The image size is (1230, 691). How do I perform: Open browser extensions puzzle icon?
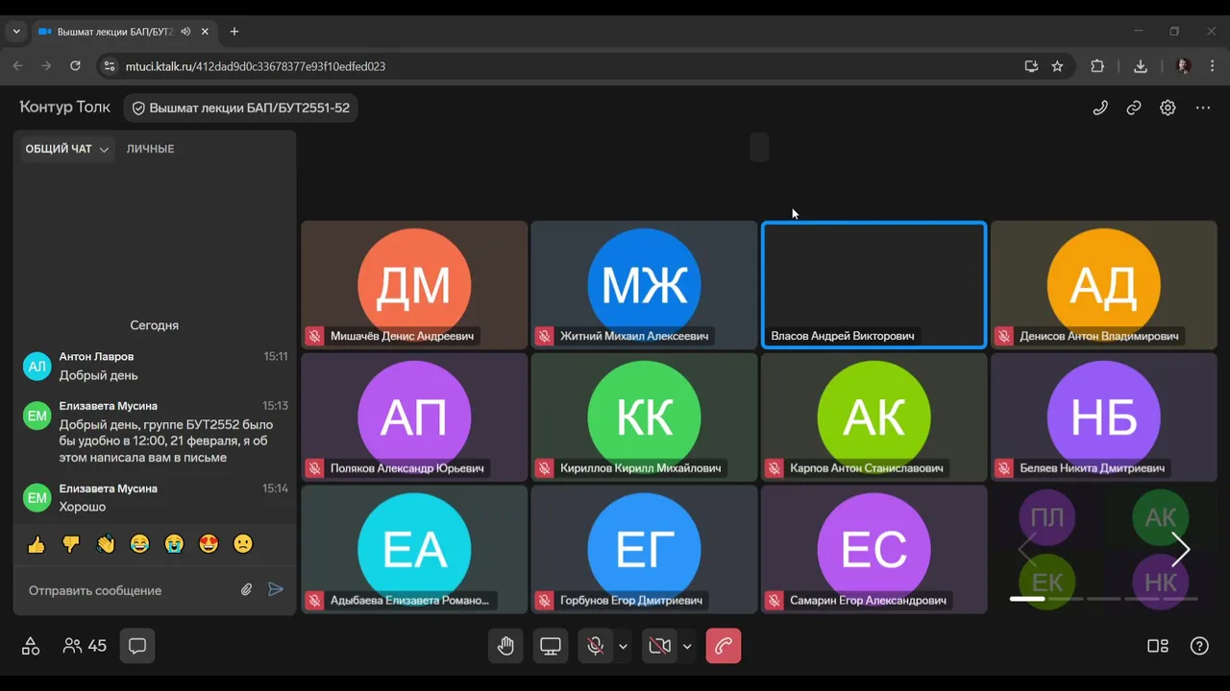tap(1097, 66)
